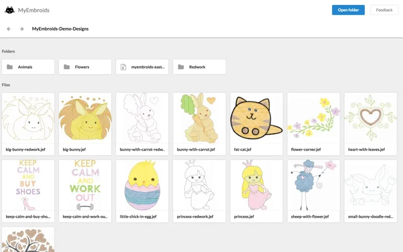The image size is (403, 252).
Task: Click the Redwork folder icon
Action: [x=181, y=67]
